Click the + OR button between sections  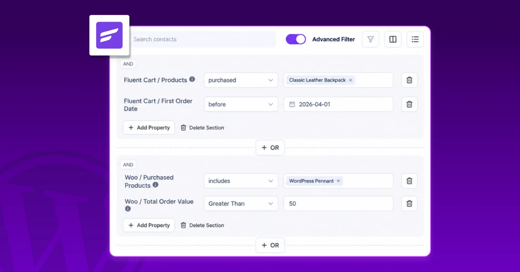click(270, 148)
